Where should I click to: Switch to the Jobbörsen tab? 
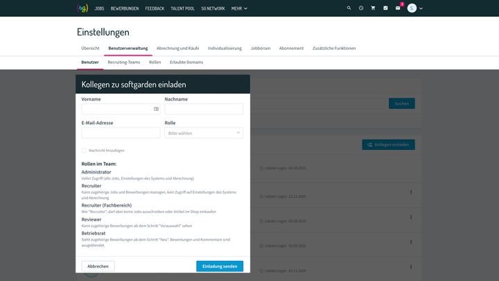(x=261, y=49)
